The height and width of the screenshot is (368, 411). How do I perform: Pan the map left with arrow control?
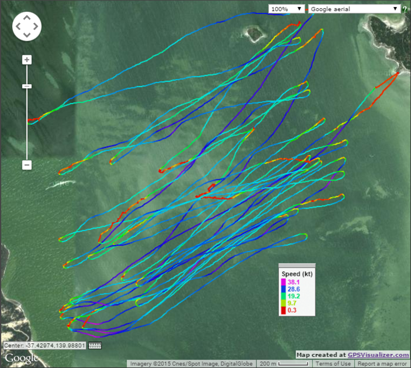coord(19,26)
